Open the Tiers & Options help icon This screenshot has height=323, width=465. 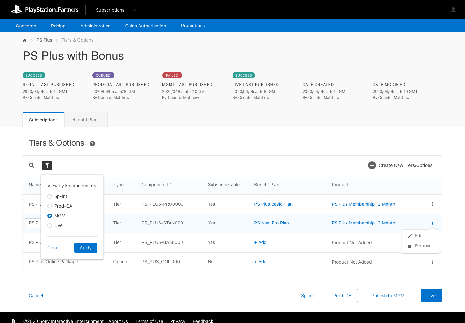(92, 144)
